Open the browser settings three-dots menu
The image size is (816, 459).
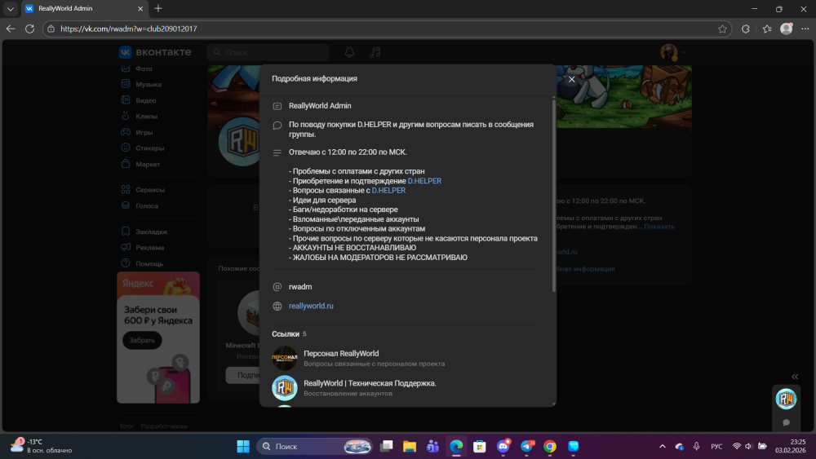pyautogui.click(x=805, y=29)
